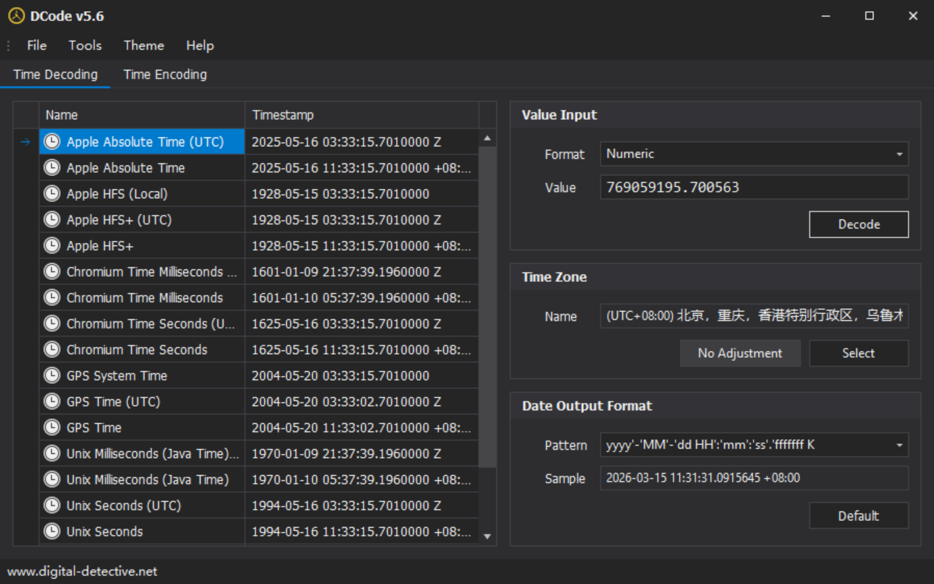Open the Theme menu

(x=144, y=45)
